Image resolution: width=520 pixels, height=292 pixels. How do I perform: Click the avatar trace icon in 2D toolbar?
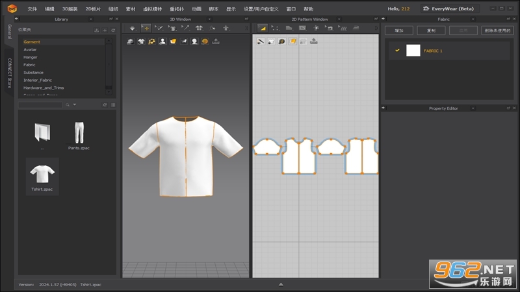tap(316, 28)
